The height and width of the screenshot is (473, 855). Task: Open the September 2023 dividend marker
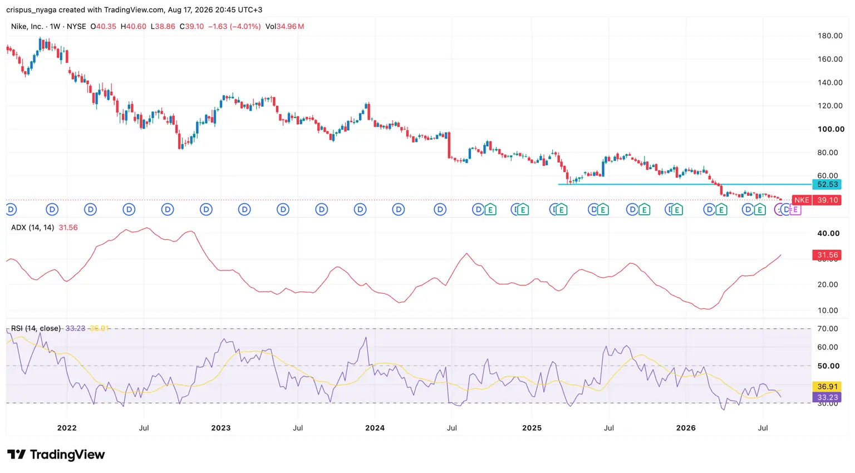[321, 210]
